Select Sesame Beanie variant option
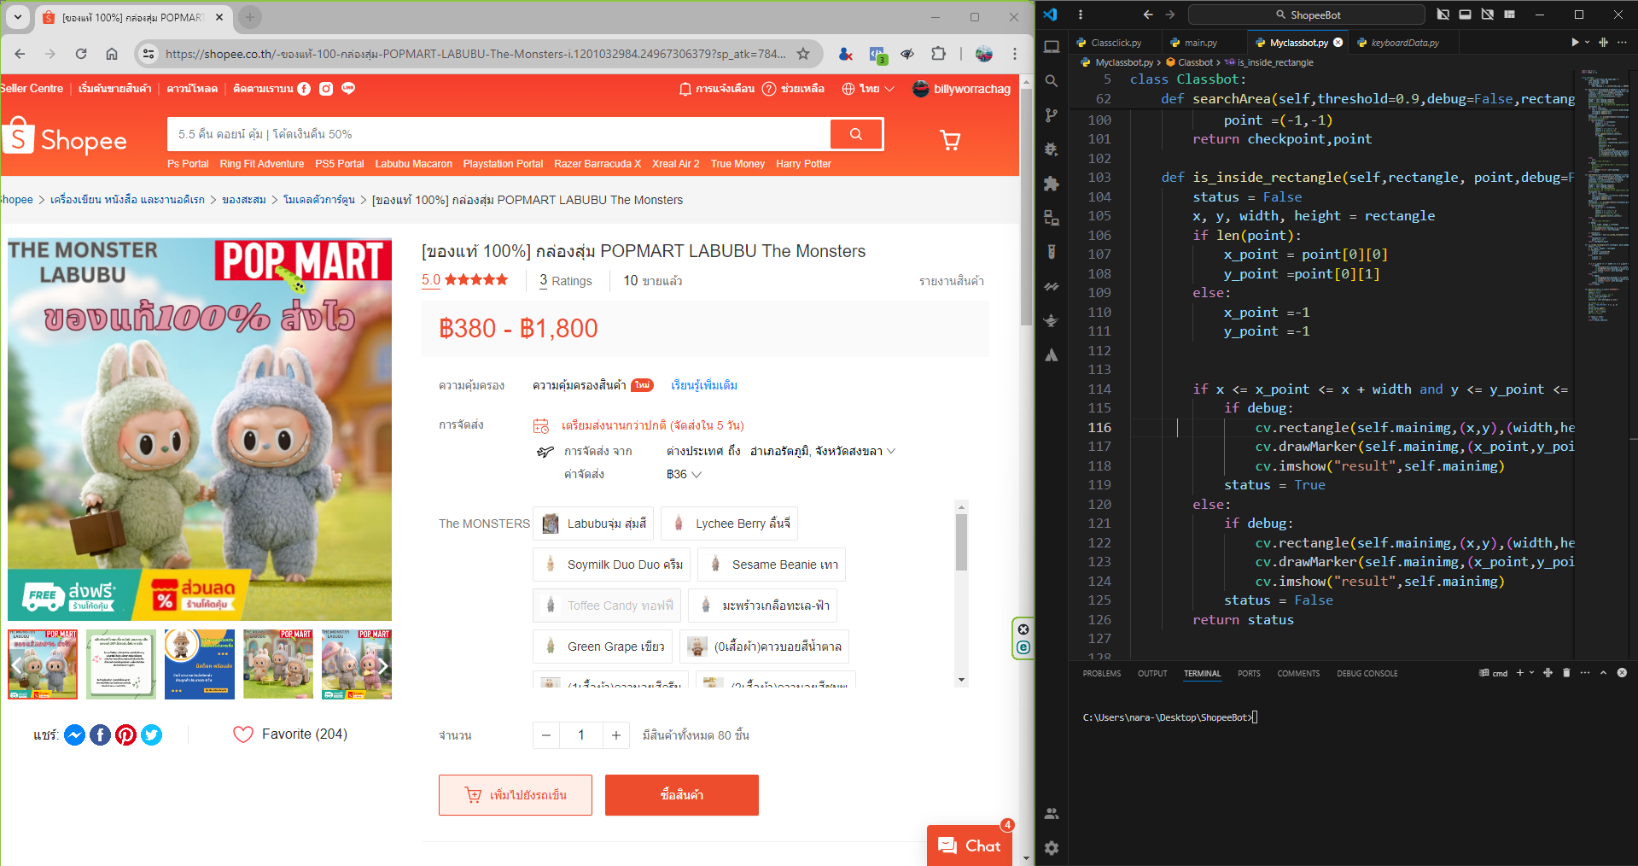Screen dimensions: 1638x866 click(x=772, y=565)
